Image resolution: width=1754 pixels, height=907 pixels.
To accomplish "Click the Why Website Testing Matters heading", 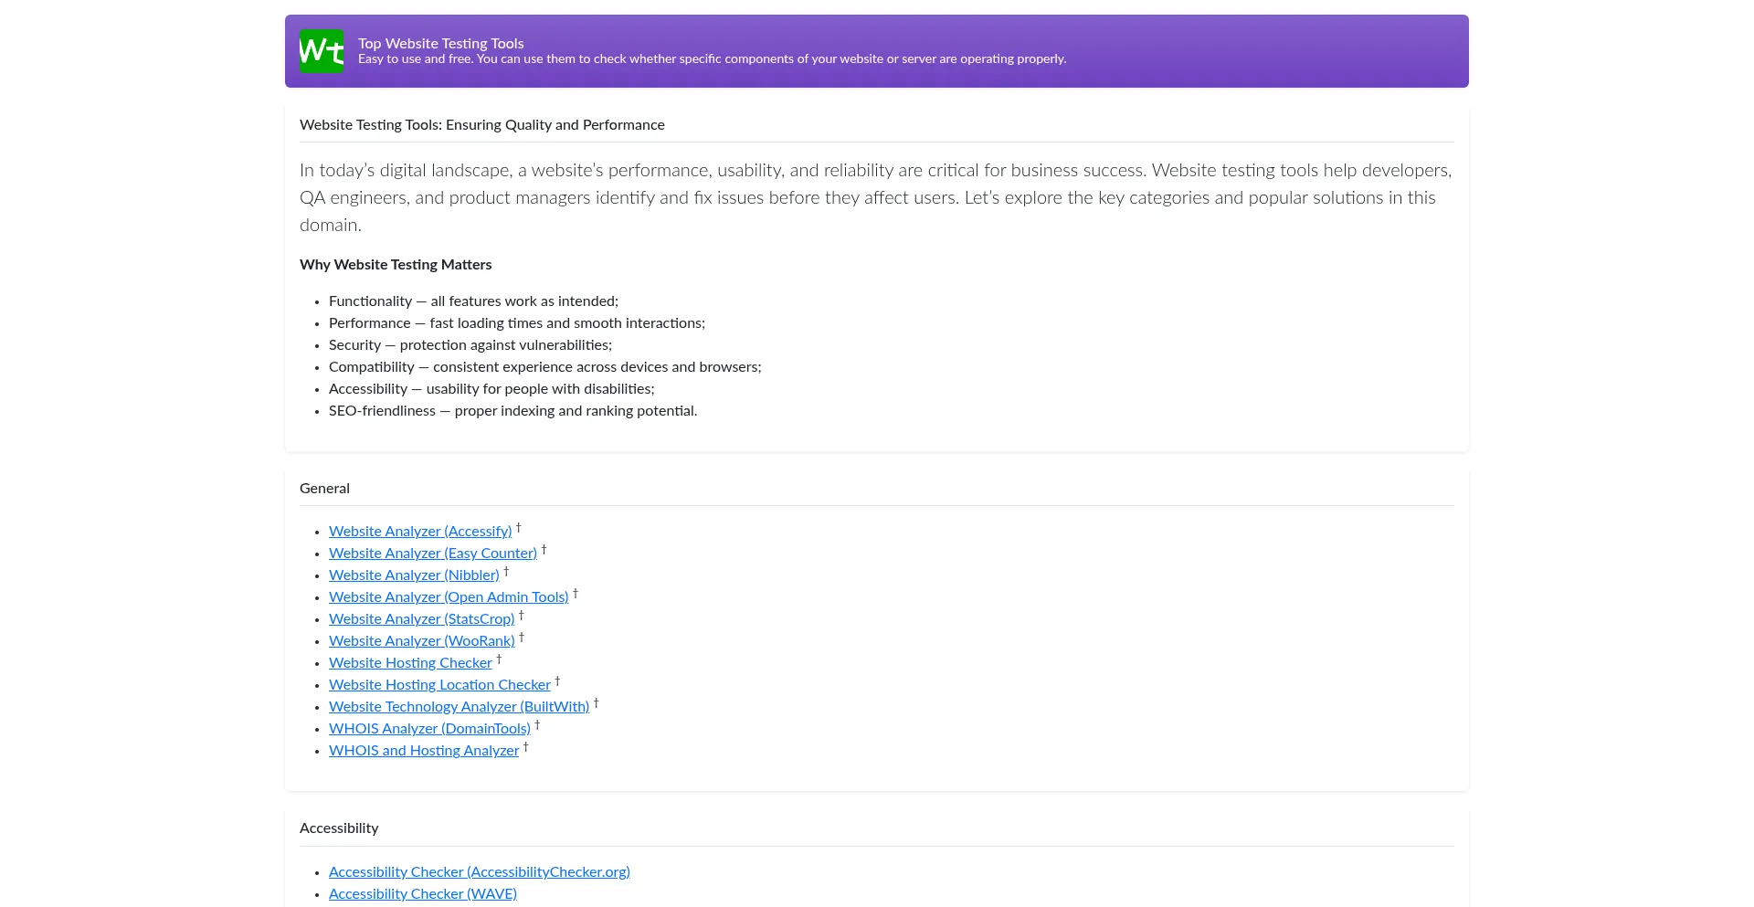I will 395,265.
